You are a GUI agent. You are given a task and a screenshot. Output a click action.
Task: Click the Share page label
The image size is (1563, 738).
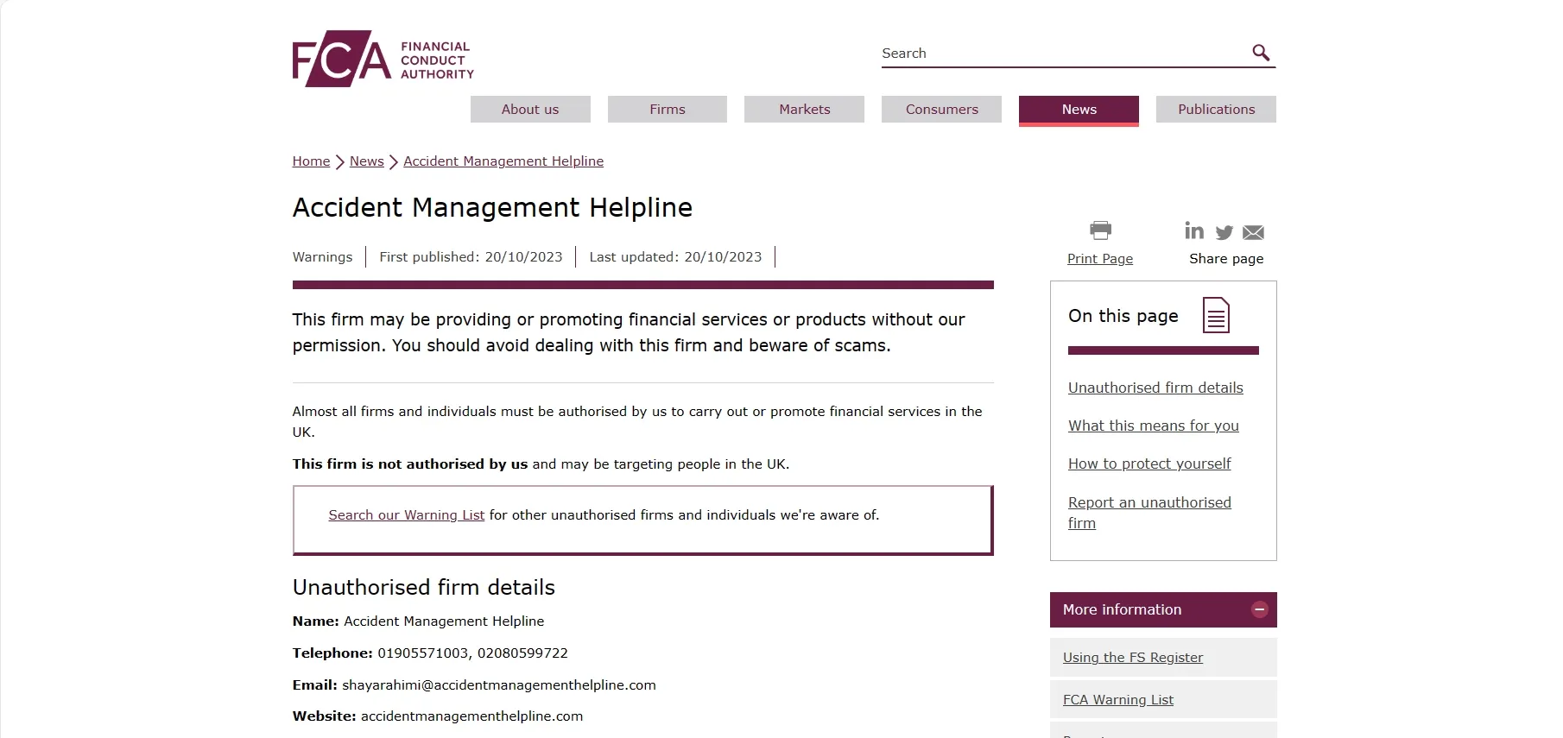coord(1226,259)
